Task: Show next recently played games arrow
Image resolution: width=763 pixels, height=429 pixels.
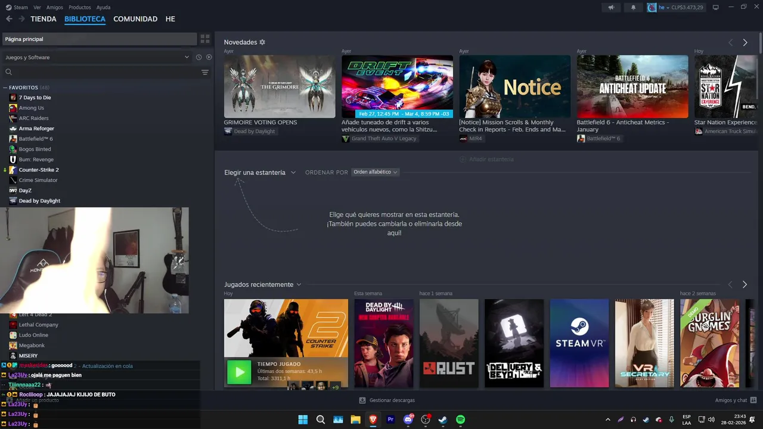Action: (x=745, y=285)
